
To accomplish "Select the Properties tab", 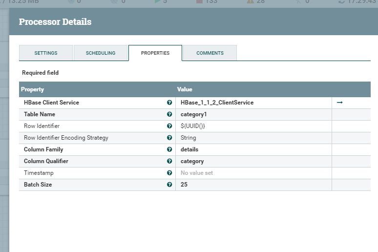I will (x=155, y=53).
